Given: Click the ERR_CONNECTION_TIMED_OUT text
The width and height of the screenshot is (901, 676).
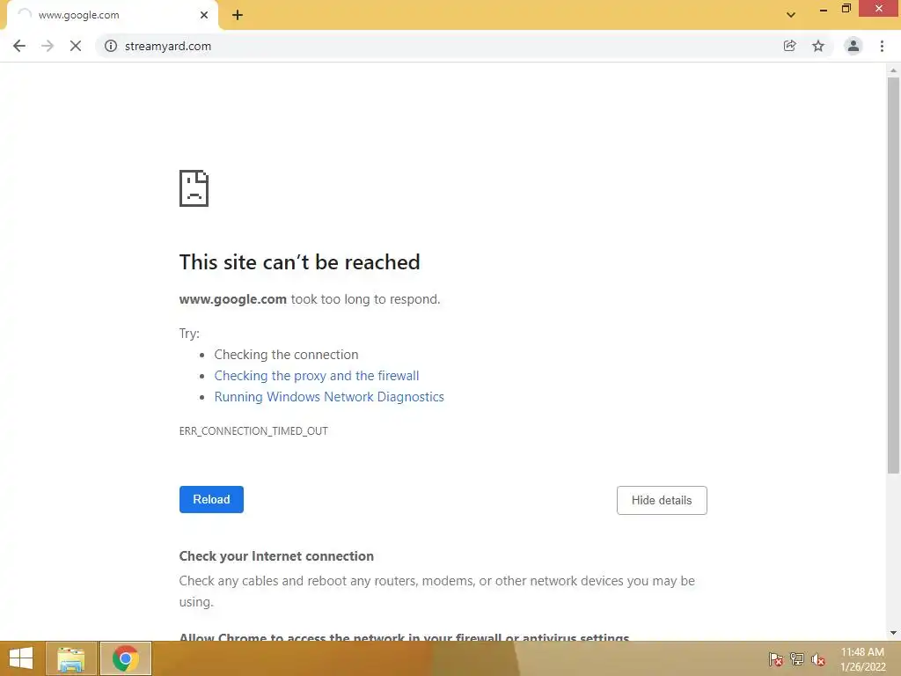Looking at the screenshot, I should click(253, 431).
